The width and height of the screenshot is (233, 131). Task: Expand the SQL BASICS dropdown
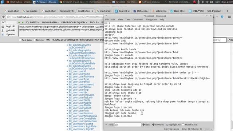(32, 23)
